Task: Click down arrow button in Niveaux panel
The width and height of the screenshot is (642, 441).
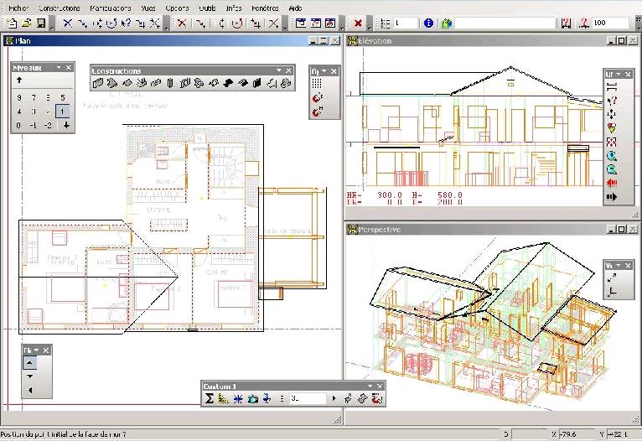Action: click(66, 125)
